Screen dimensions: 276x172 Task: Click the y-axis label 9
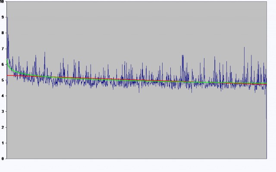click(3, 17)
